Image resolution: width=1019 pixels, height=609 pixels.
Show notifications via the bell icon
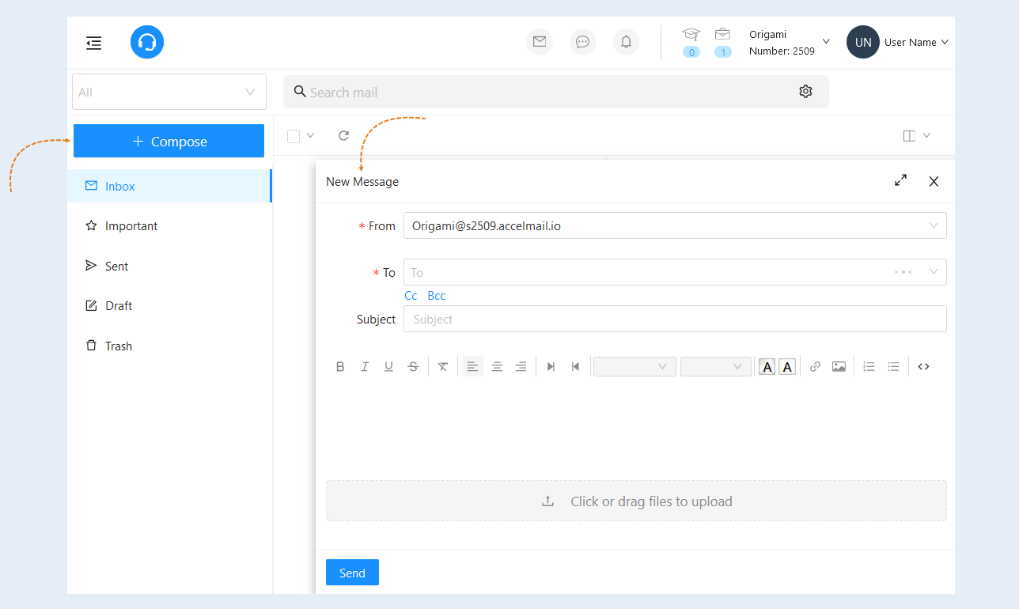tap(626, 42)
